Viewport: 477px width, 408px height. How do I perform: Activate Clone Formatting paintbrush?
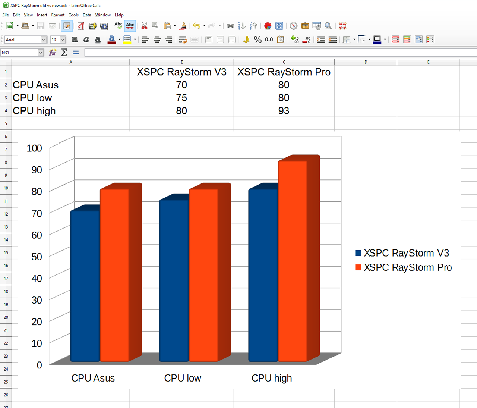point(183,26)
